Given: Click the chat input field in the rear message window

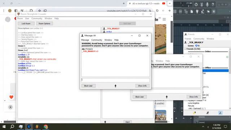Looking at the screenshot, I should [167, 91].
